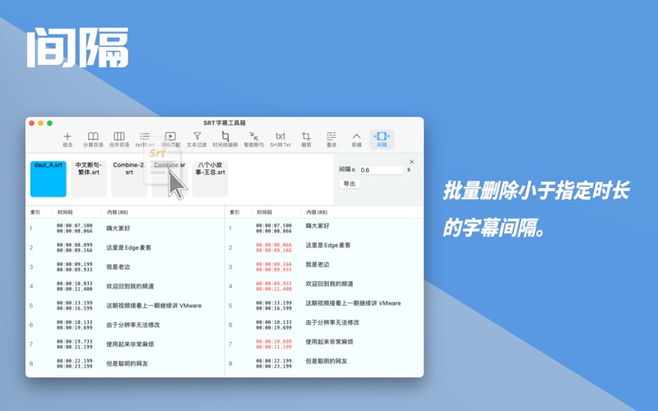The width and height of the screenshot is (658, 411).
Task: Open the 时间线偏移 timeline offset tool
Action: 225,139
